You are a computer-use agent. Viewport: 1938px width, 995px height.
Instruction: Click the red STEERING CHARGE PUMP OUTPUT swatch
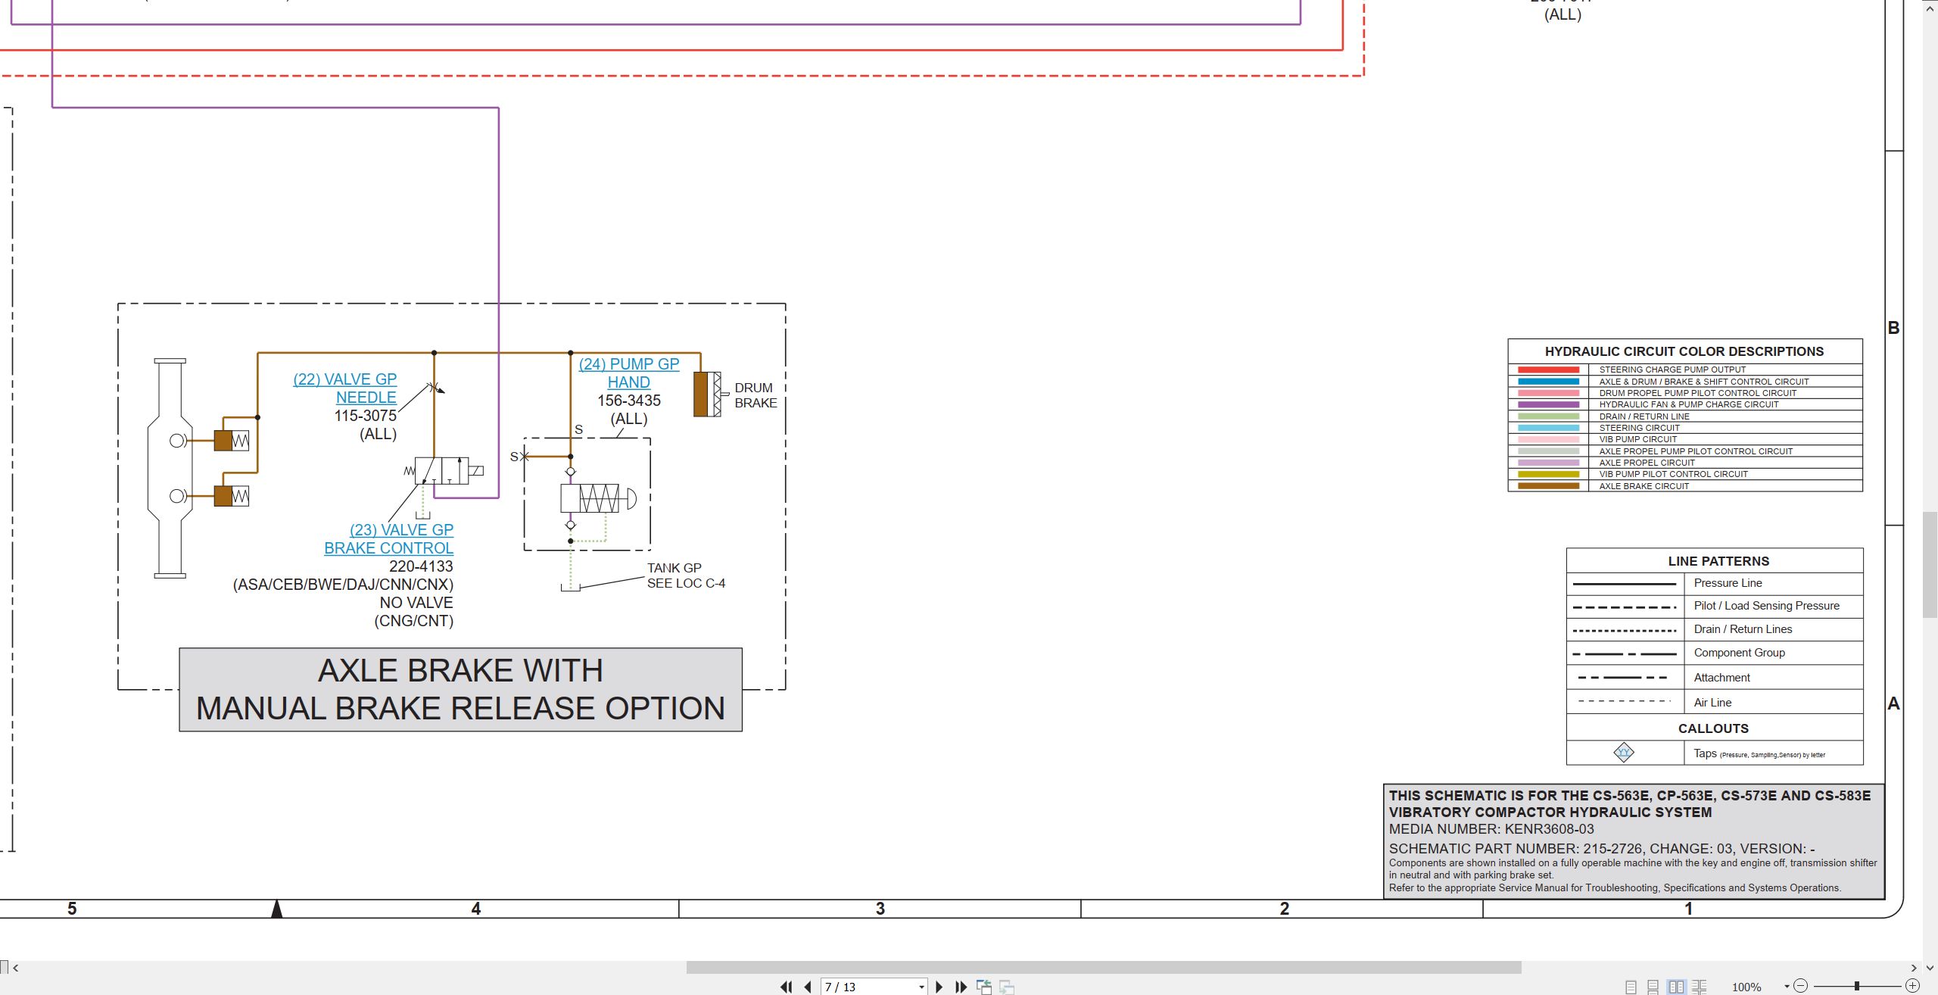coord(1548,370)
